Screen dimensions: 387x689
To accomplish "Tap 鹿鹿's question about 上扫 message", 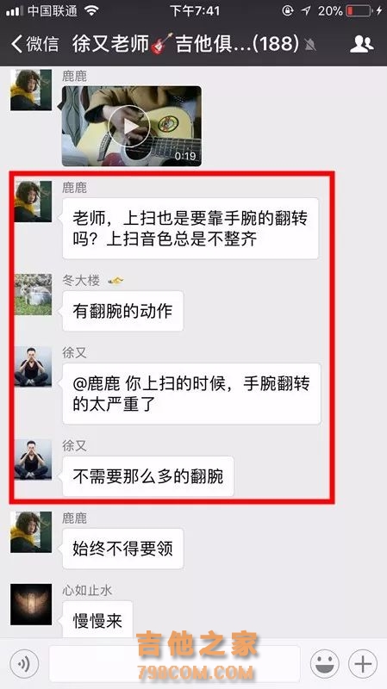I will tap(190, 228).
